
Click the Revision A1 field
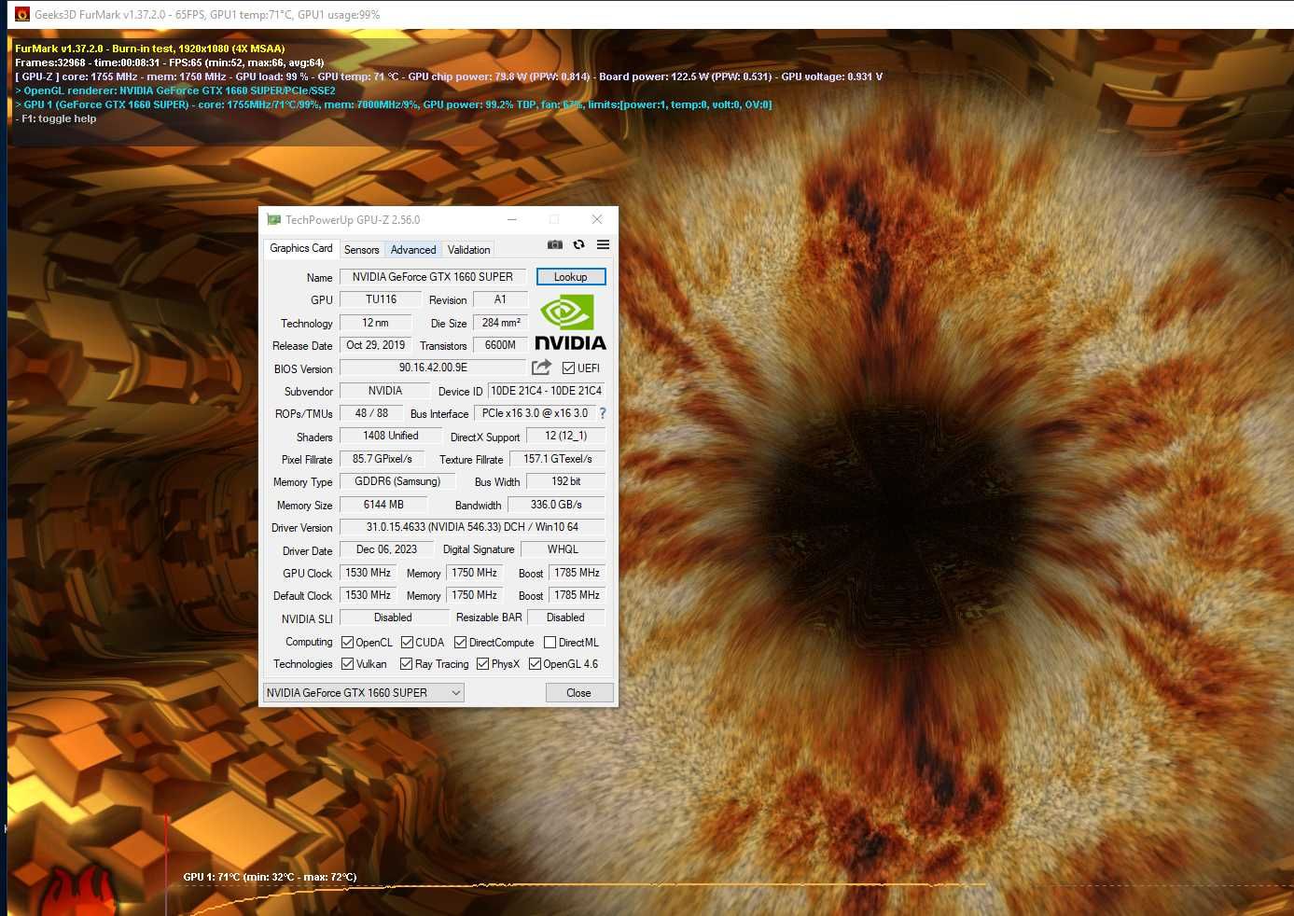(500, 299)
